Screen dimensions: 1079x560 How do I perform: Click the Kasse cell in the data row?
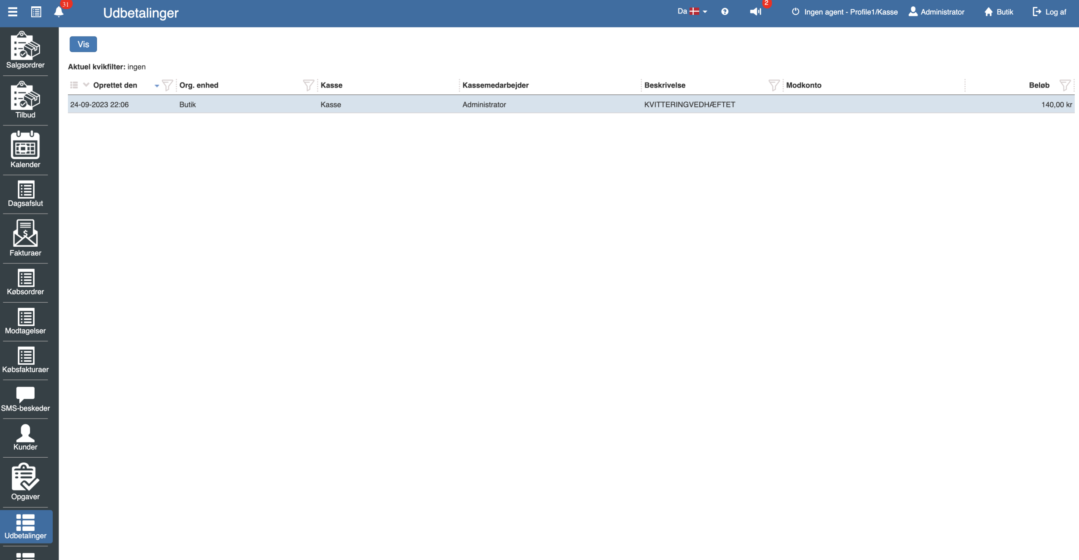click(331, 104)
